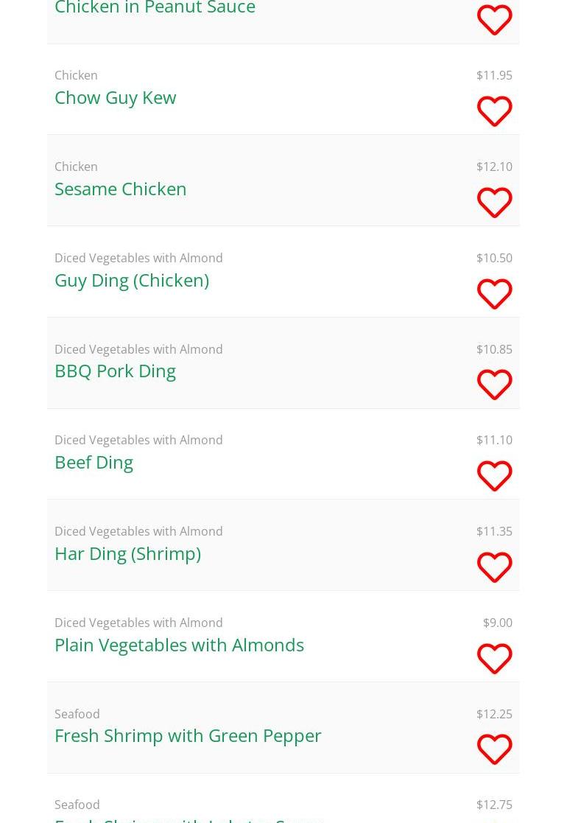Click the $9.00 price for Plain Vegetables

pos(497,623)
